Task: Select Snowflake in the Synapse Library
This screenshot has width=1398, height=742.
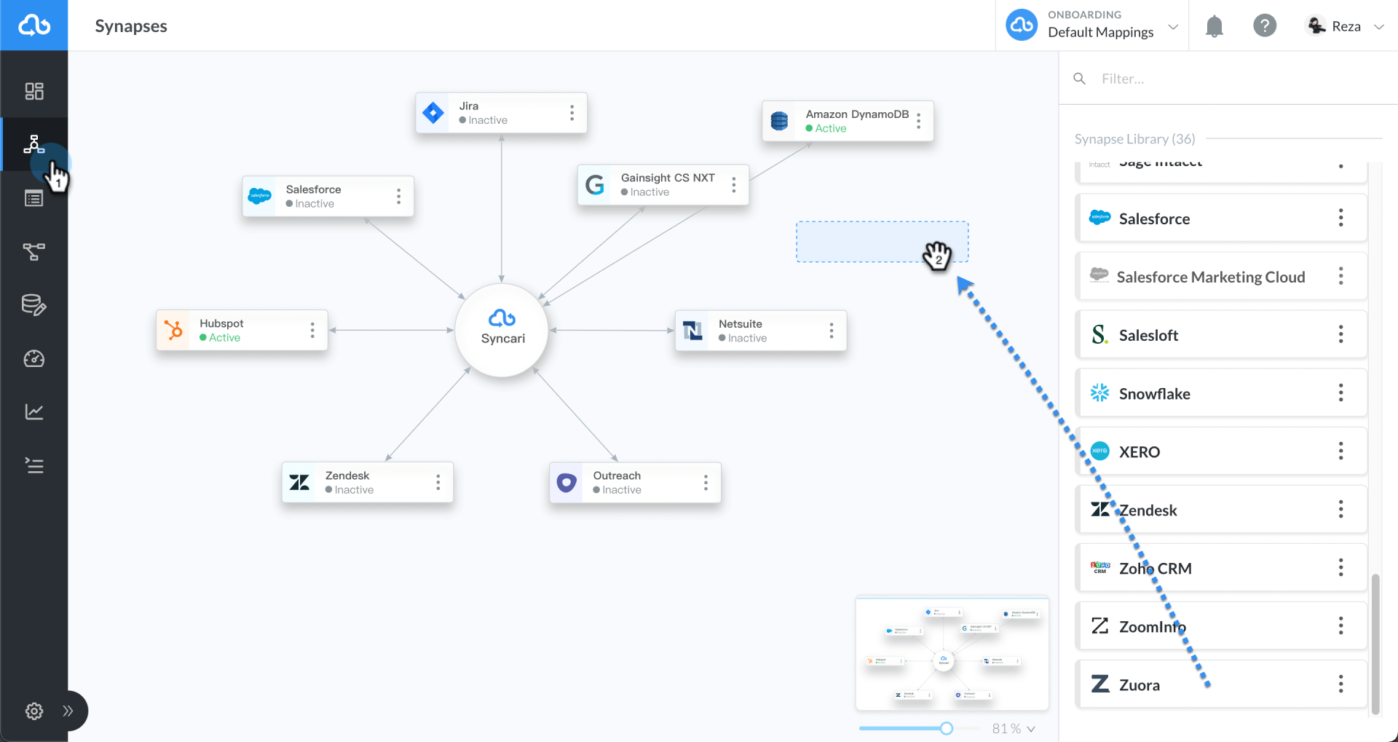Action: [x=1221, y=393]
